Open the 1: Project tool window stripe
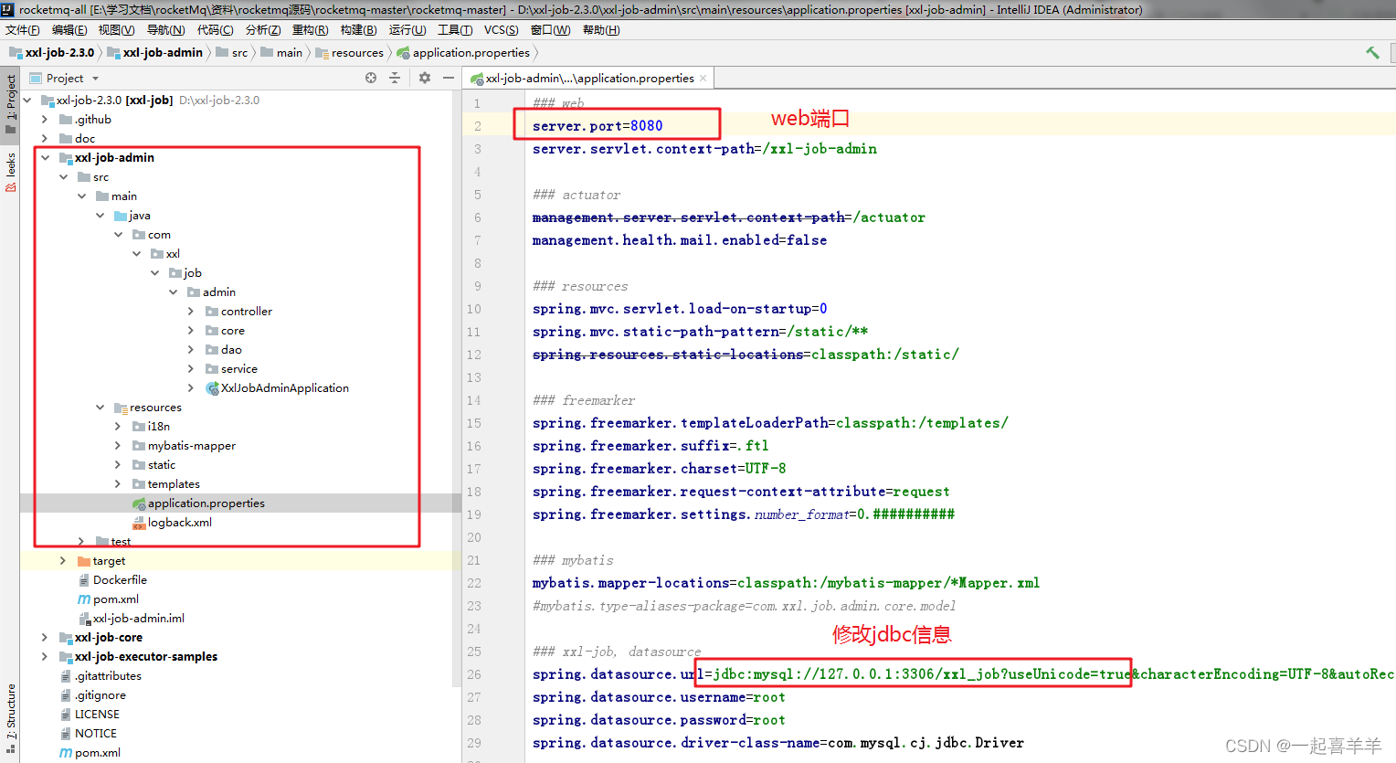Screen dimensions: 1396x763 11,103
